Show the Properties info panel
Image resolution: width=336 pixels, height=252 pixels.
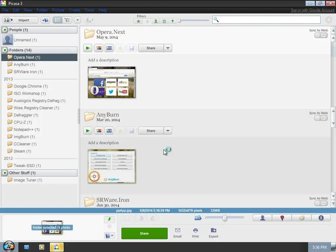(321, 218)
